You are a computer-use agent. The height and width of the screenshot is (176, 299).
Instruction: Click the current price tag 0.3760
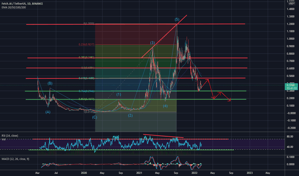coord(291,85)
